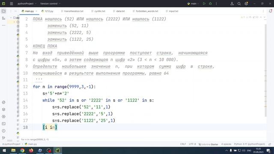274x154 pixels.
Task: Click the warnings inspection indicator
Action: (x=249, y=17)
